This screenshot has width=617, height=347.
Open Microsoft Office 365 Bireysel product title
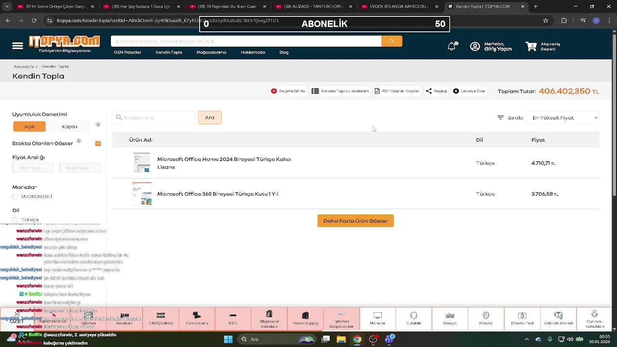pos(218,194)
